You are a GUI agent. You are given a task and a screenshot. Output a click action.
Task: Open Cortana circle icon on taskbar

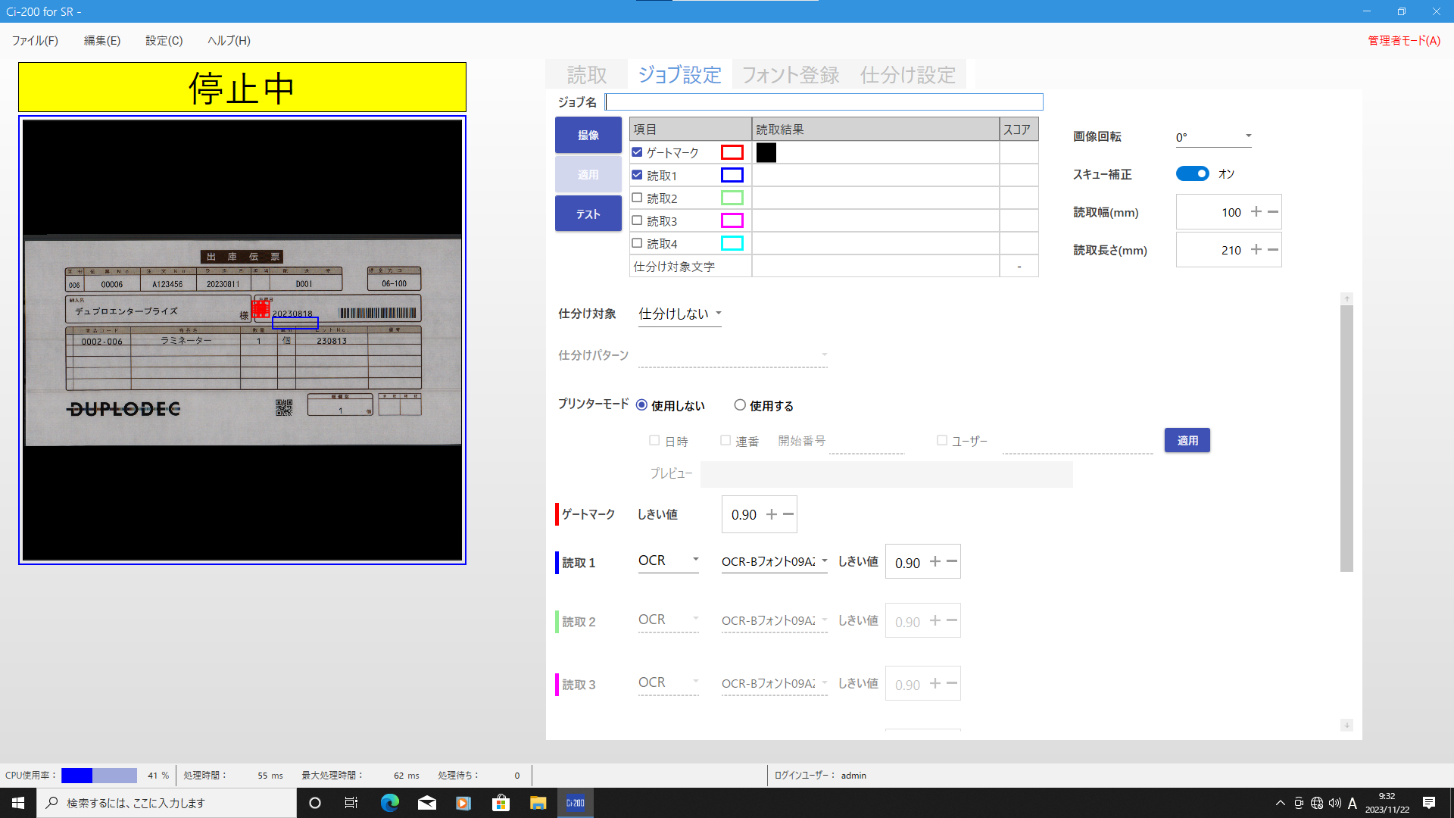(315, 803)
